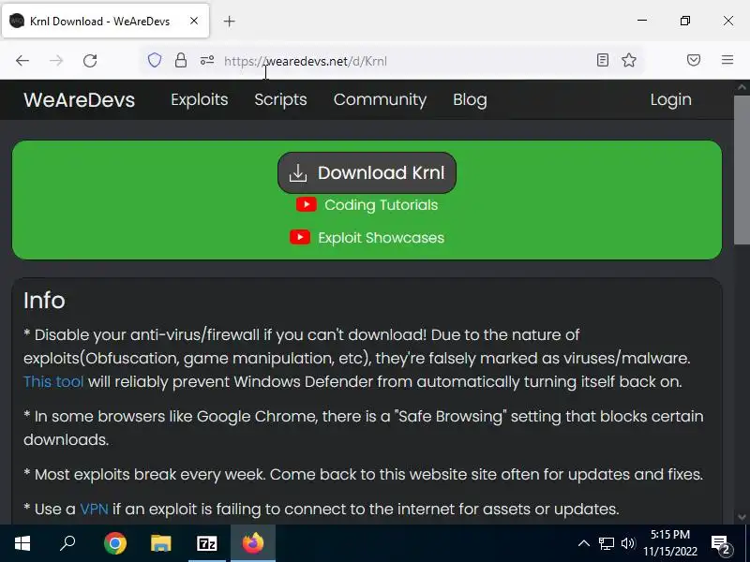
Task: Go to the WeAreDevs home logo
Action: [x=80, y=100]
